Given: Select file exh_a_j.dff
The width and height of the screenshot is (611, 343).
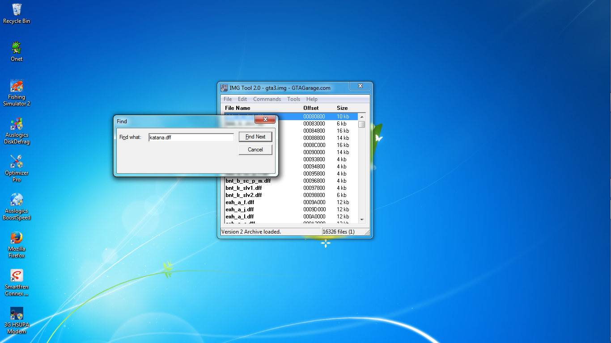Looking at the screenshot, I should point(240,209).
